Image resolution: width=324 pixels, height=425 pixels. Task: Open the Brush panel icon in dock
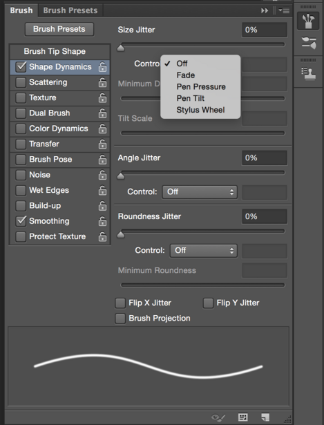click(x=308, y=21)
